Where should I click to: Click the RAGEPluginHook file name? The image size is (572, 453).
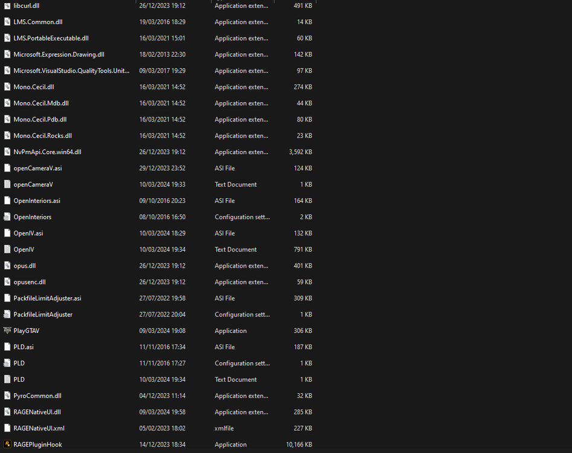[x=37, y=445]
